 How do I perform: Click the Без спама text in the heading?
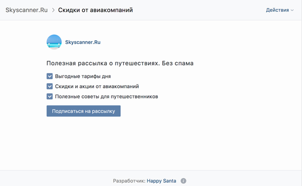178,63
